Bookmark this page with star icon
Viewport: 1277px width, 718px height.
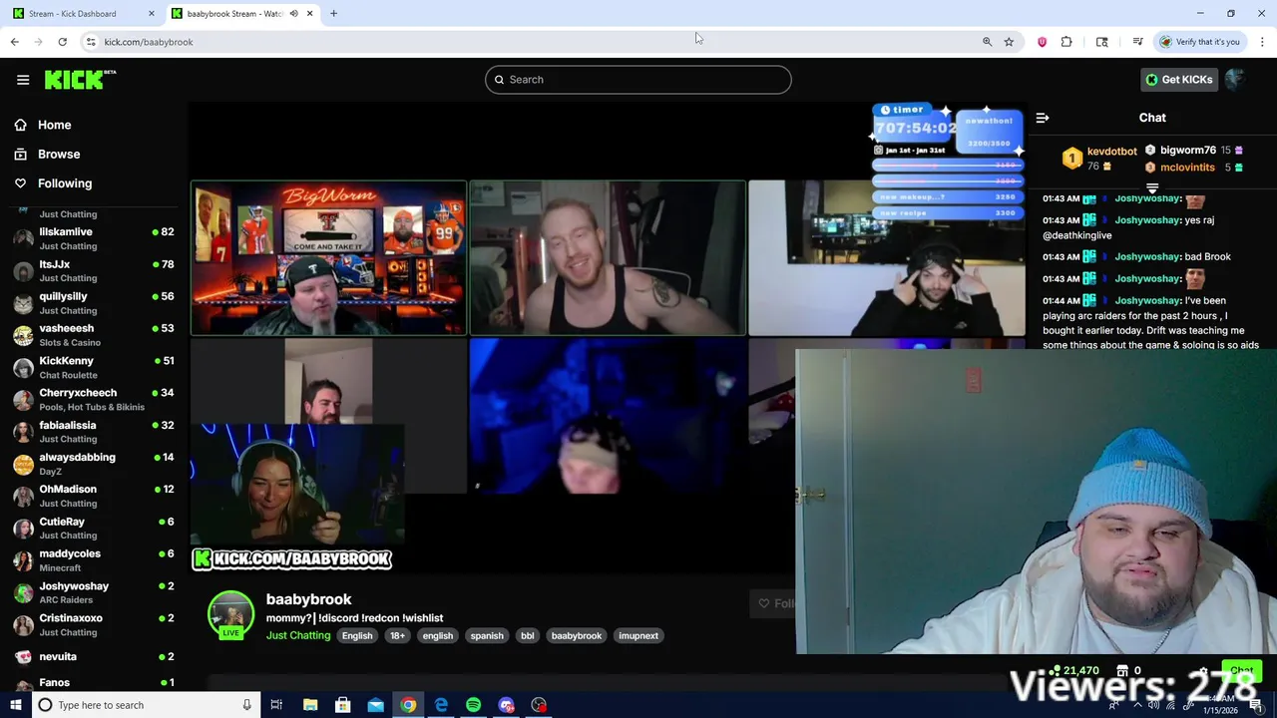1009,42
